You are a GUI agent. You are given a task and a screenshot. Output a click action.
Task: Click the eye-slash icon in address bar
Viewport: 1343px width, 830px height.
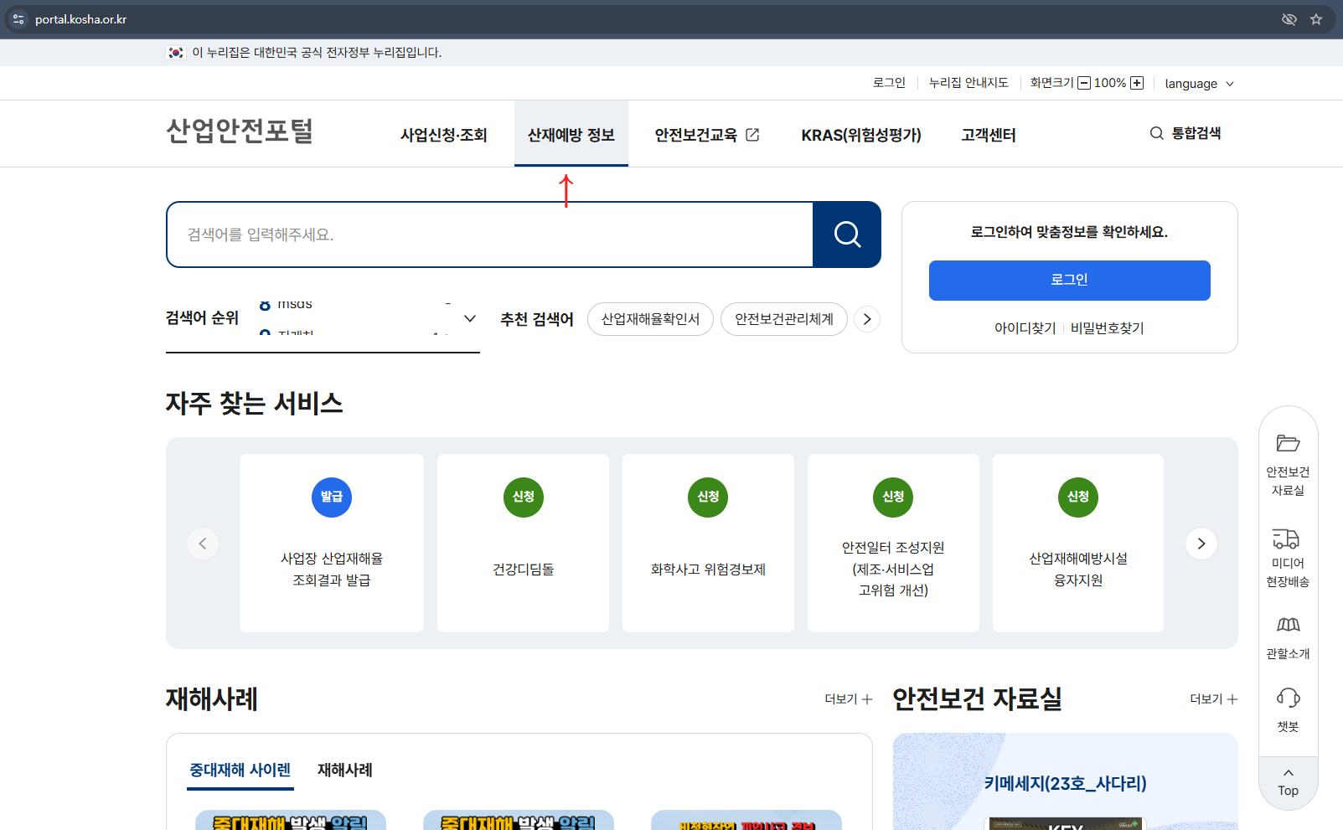(1289, 19)
